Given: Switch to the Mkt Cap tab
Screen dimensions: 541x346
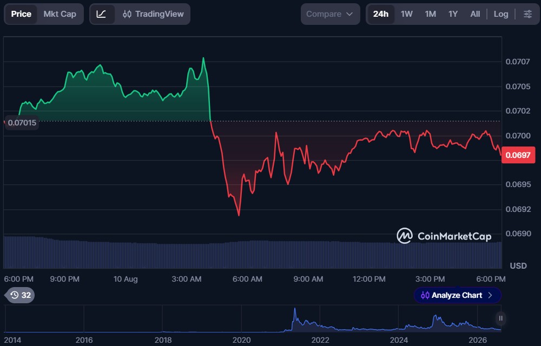Looking at the screenshot, I should (60, 14).
